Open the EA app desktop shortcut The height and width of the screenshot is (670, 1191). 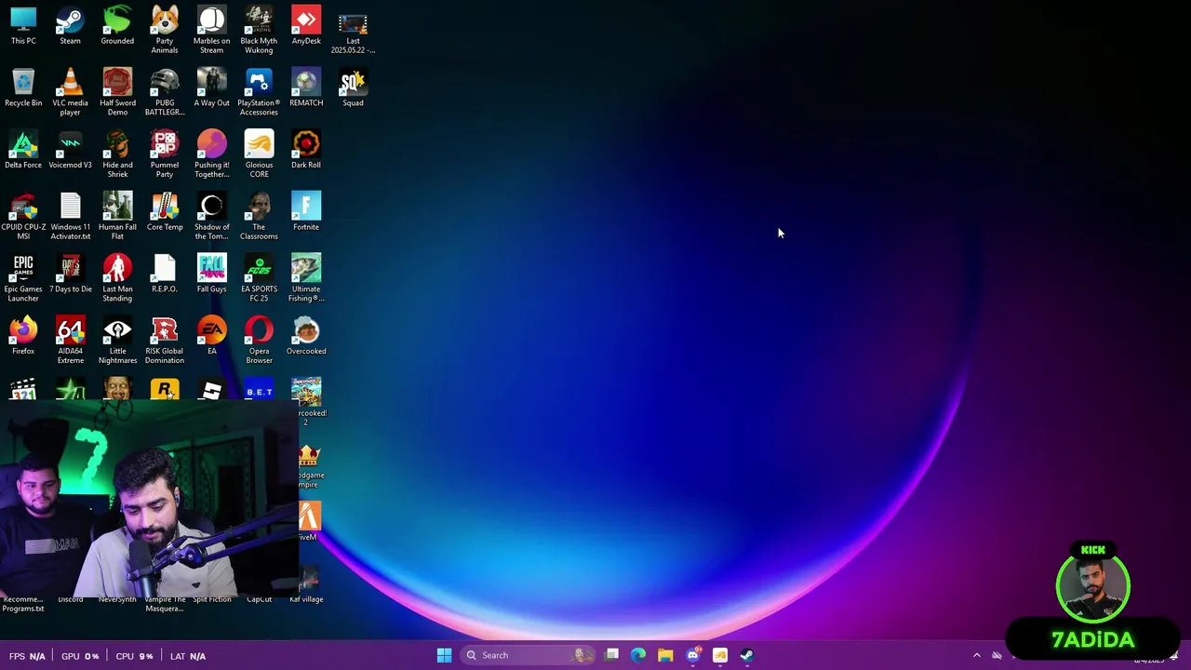[211, 336]
